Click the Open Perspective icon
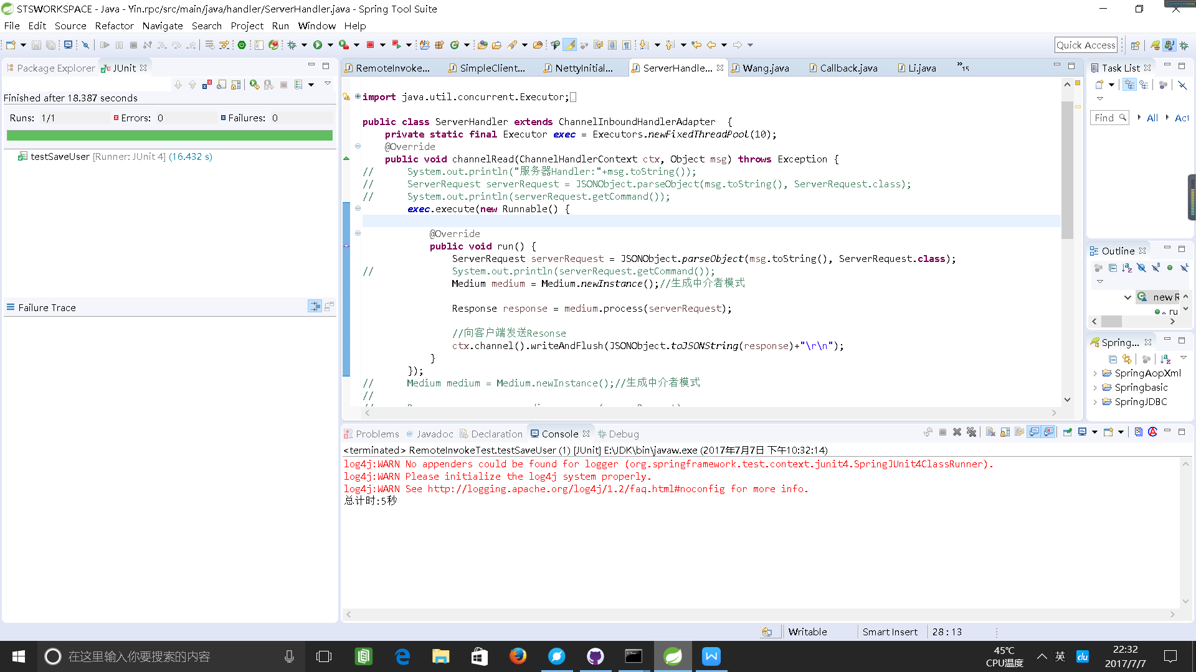Viewport: 1196px width, 672px height. (x=1135, y=45)
